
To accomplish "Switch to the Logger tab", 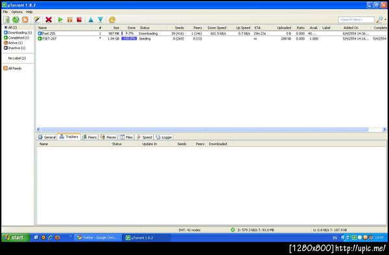I will pyautogui.click(x=163, y=137).
